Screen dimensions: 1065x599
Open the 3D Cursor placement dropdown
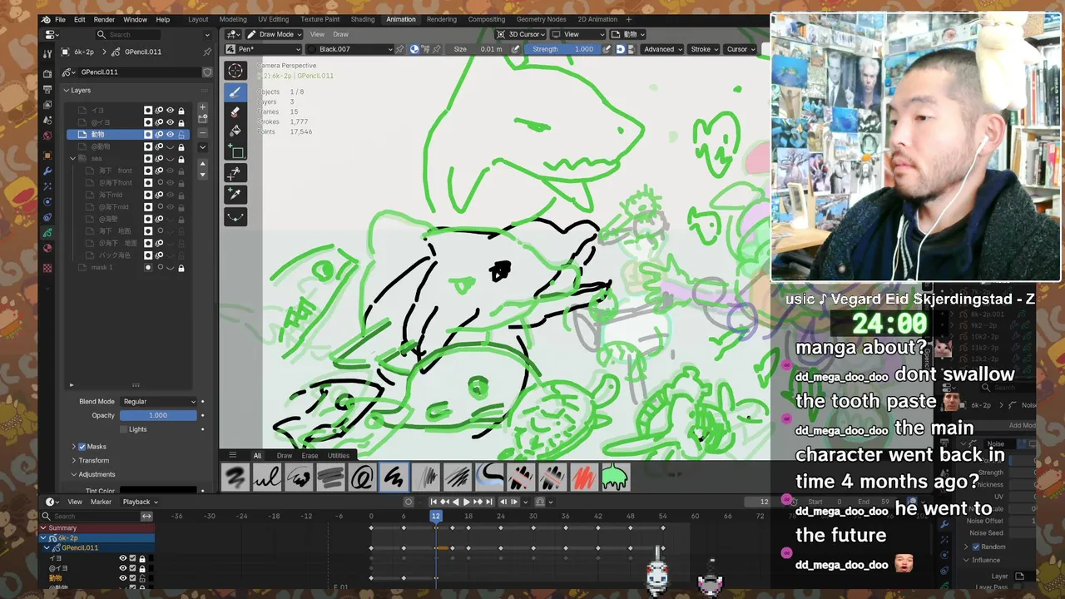coord(522,34)
